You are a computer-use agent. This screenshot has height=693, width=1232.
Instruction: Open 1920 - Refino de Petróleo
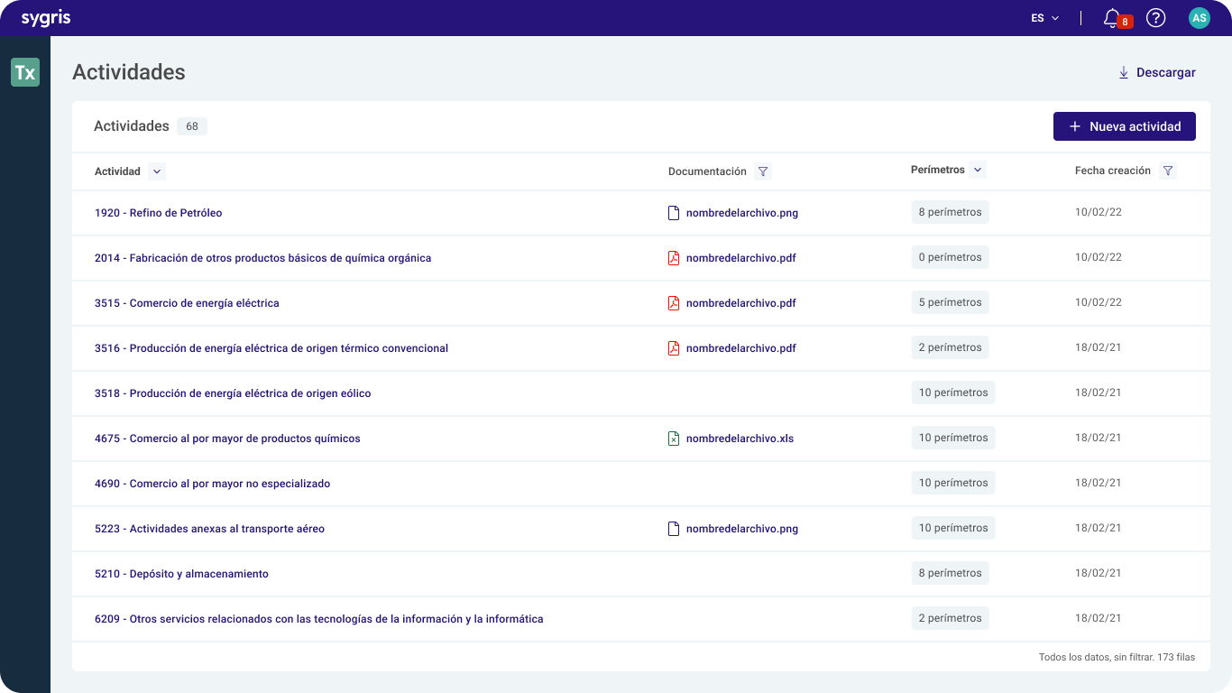click(x=158, y=213)
